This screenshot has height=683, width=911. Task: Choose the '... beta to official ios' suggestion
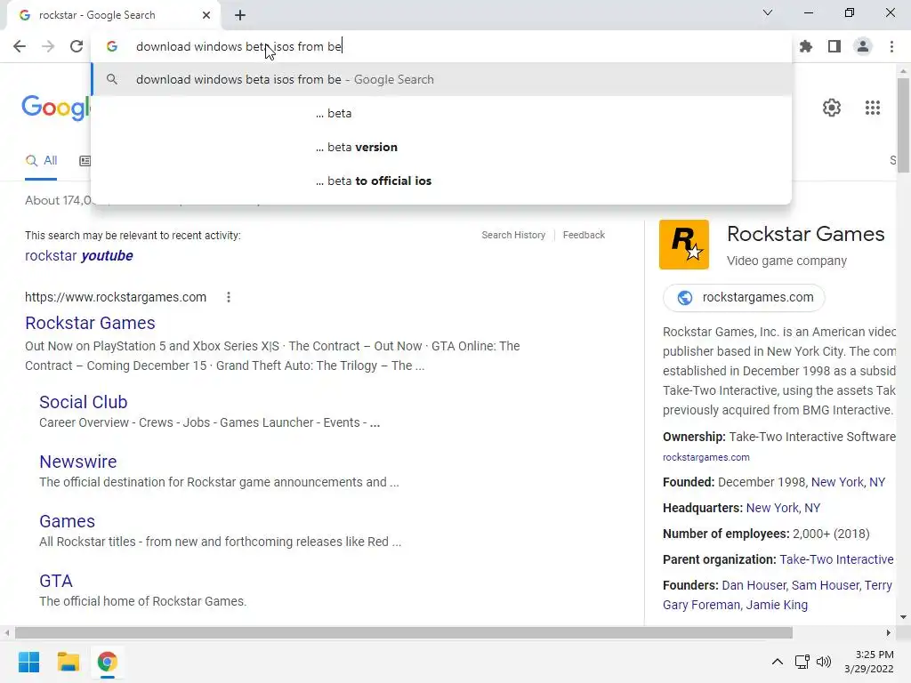(441, 181)
